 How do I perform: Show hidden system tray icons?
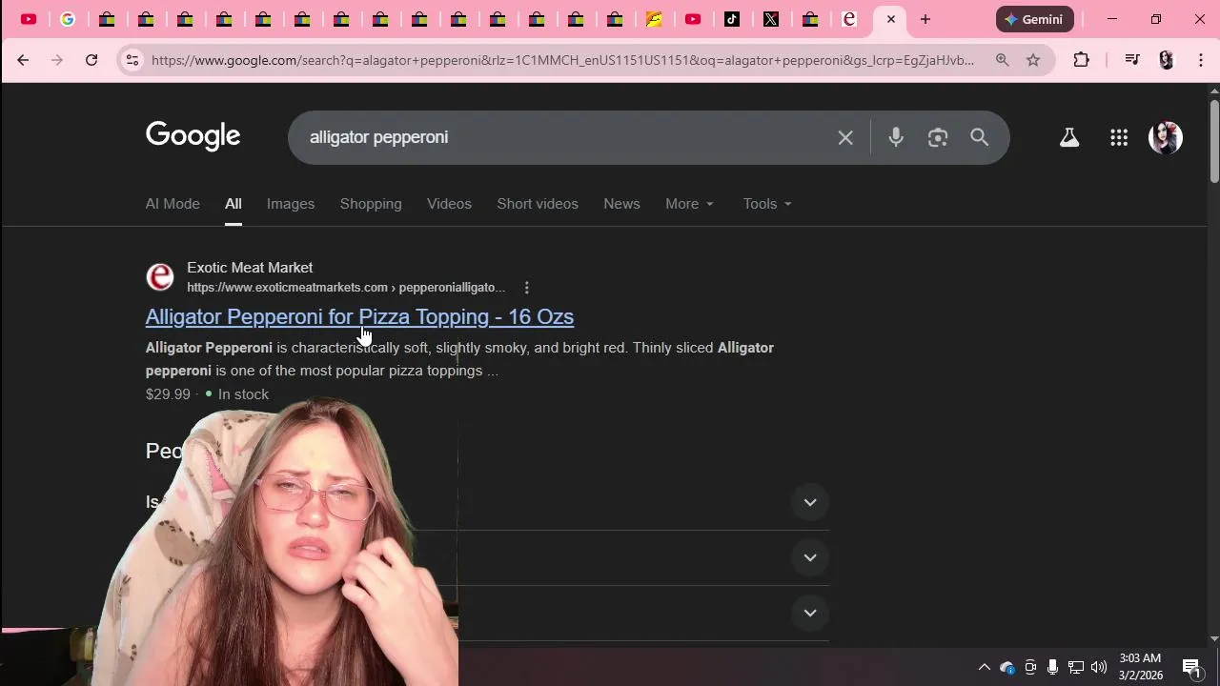pyautogui.click(x=985, y=667)
